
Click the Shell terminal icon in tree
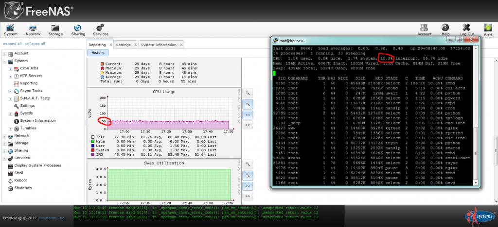click(11, 173)
